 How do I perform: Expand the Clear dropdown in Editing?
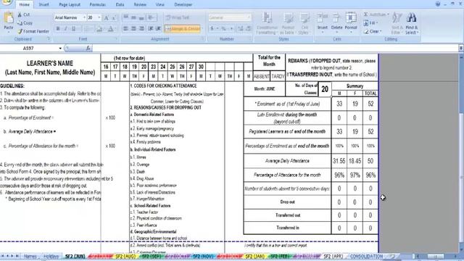click(x=381, y=31)
